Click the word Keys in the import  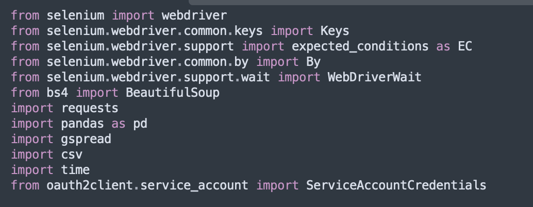(335, 31)
